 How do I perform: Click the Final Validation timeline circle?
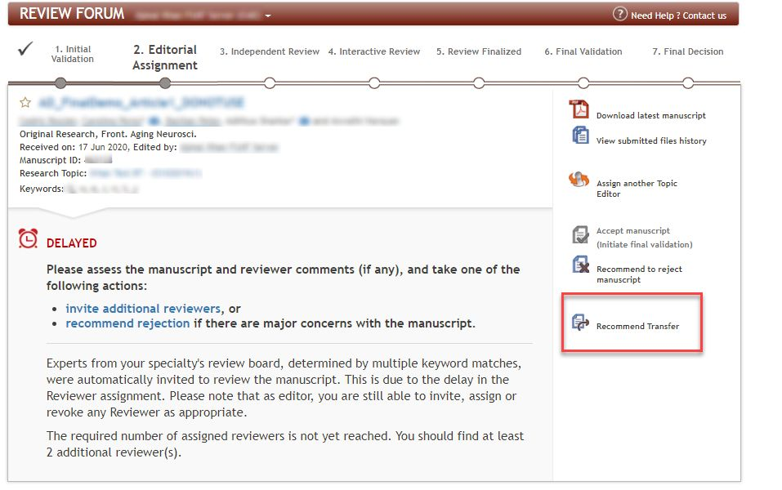(x=583, y=82)
